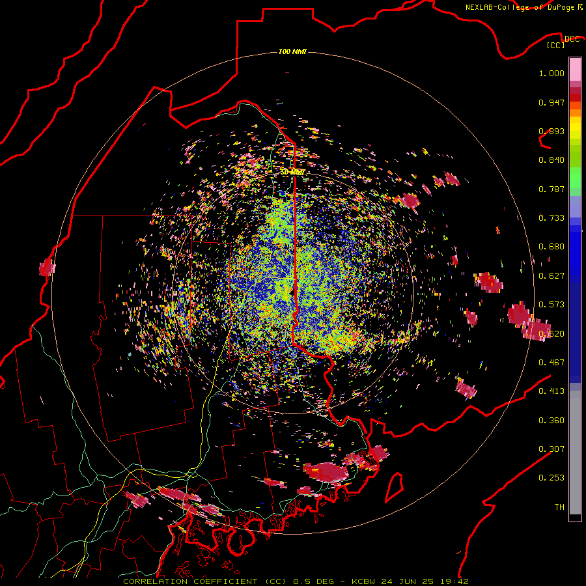Screen dimensions: 586x586
Task: Select the 0.413 scale value
Action: pyautogui.click(x=551, y=391)
